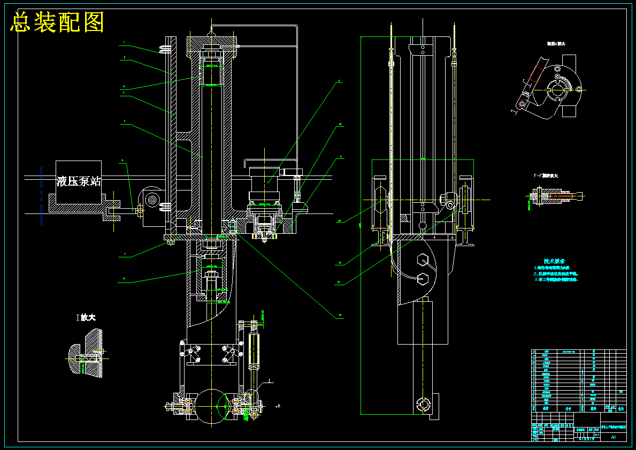Click the "F-F" rotated section view caption
Image resolution: width=636 pixels, height=450 pixels.
tap(546, 176)
